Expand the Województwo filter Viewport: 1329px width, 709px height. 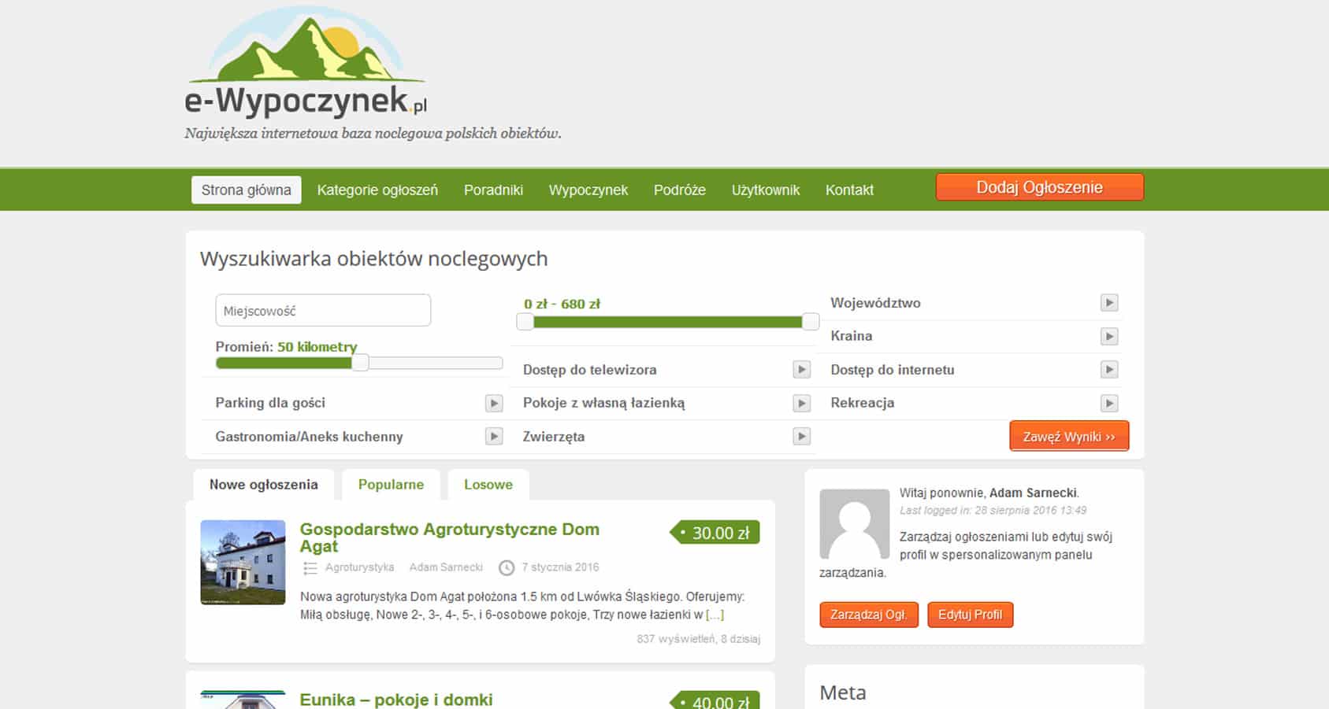tap(1109, 303)
